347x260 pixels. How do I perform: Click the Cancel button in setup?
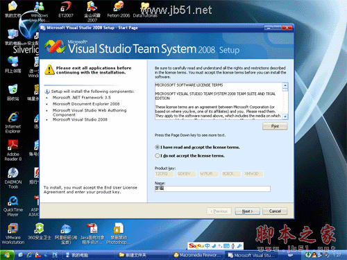point(275,211)
